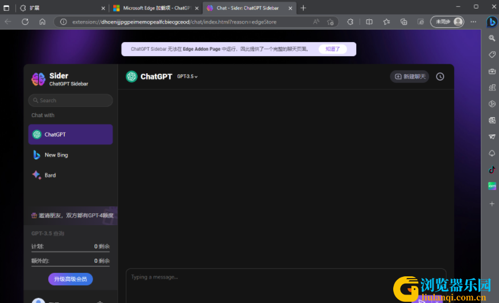The image size is (499, 303).
Task: Open the Edge sidebar telegram plane icon
Action: click(x=492, y=136)
